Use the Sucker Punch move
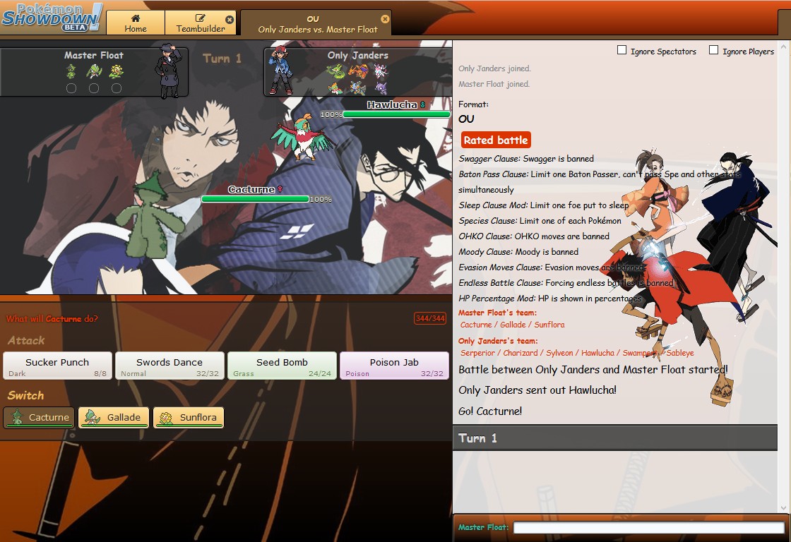Viewport: 791px width, 542px height. [x=57, y=366]
